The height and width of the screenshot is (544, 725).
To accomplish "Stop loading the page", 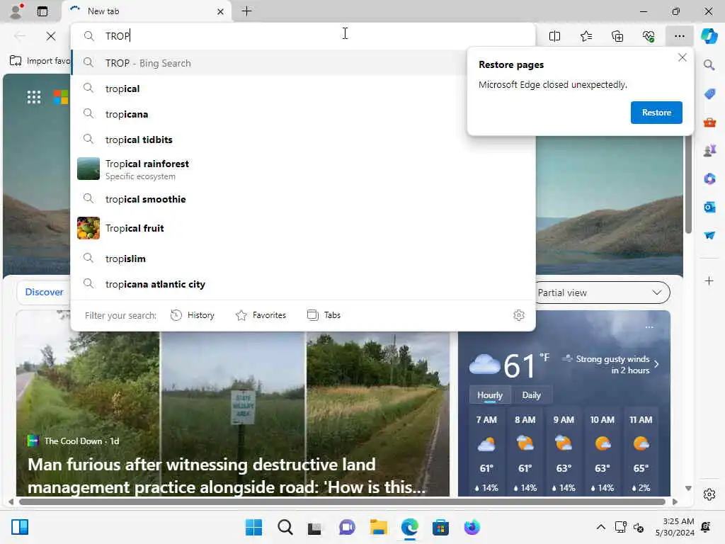I will coord(51,36).
